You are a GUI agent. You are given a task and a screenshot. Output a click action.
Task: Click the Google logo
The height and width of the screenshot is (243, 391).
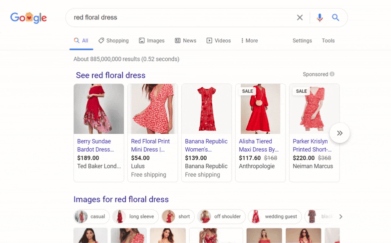click(x=28, y=17)
